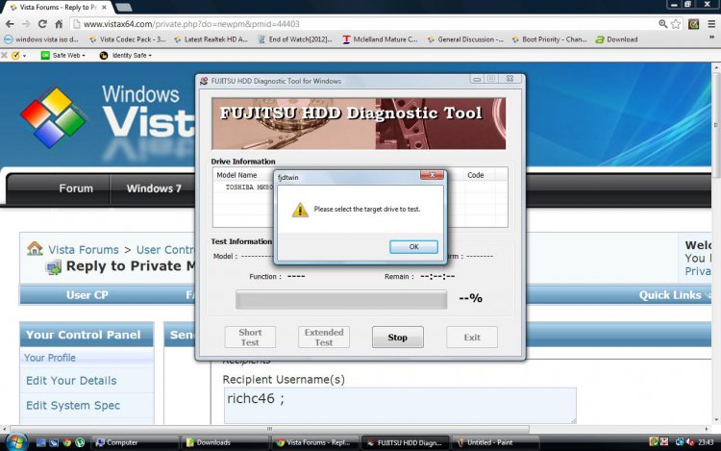Image resolution: width=721 pixels, height=451 pixels.
Task: Close the Norton toolbar with the X icon
Action: (x=4, y=55)
